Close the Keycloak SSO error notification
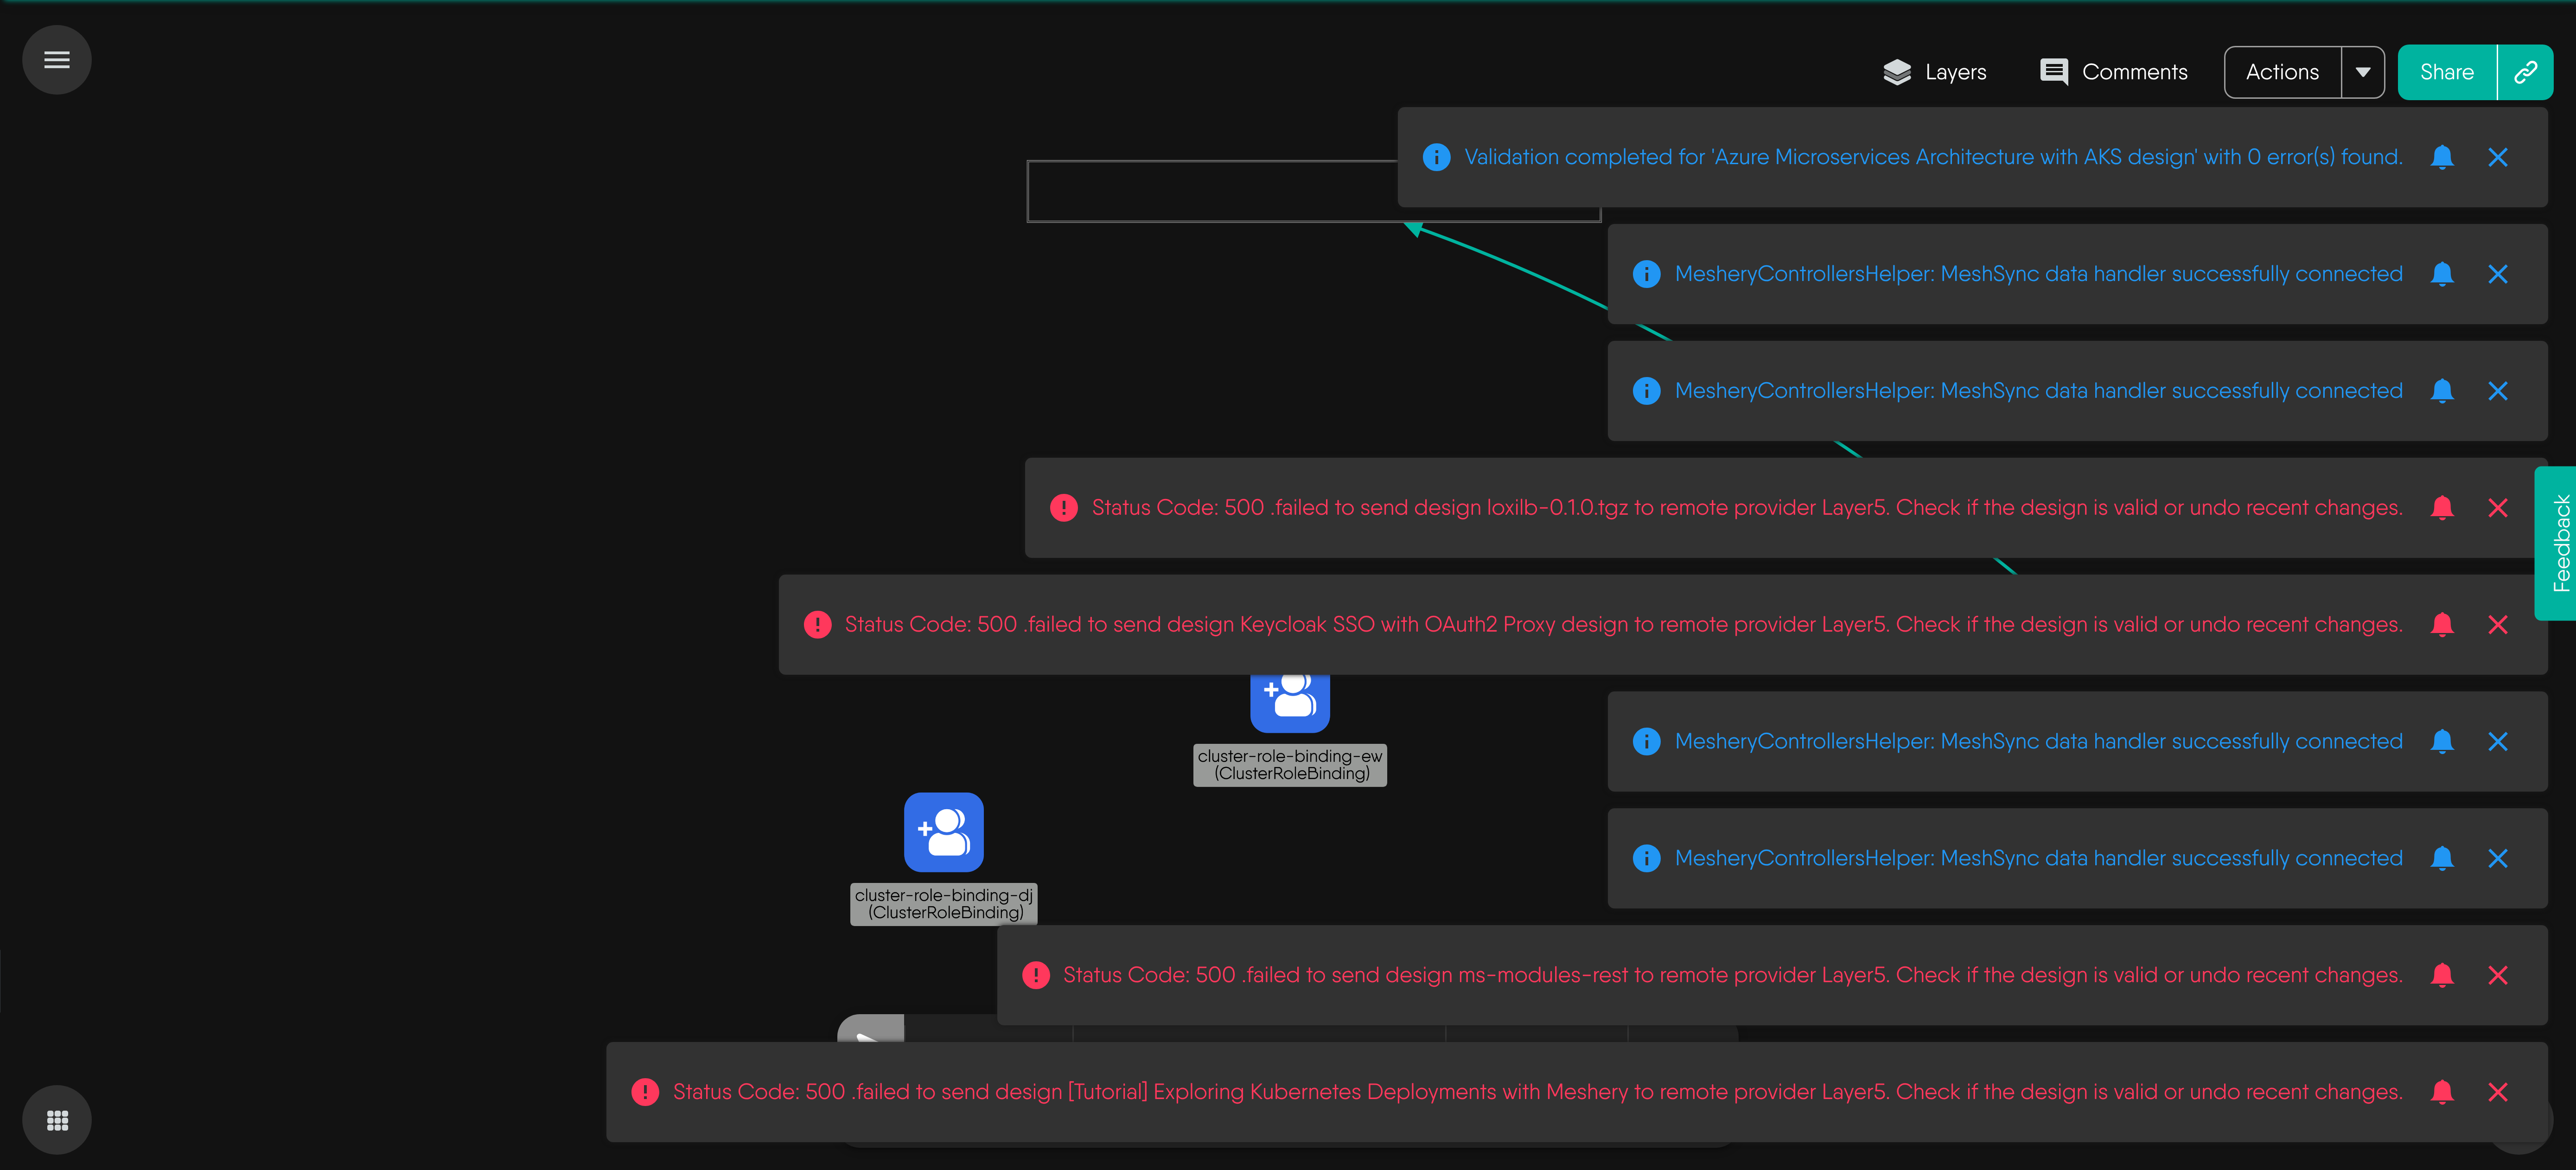Viewport: 2576px width, 1170px height. click(x=2497, y=625)
